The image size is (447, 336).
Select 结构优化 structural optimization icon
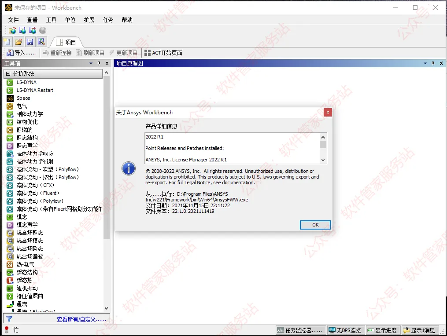10,122
